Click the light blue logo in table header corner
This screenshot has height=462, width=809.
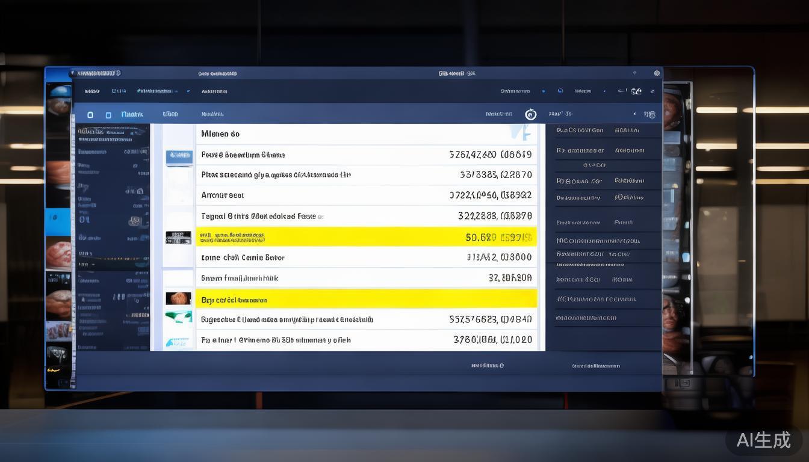coord(516,132)
